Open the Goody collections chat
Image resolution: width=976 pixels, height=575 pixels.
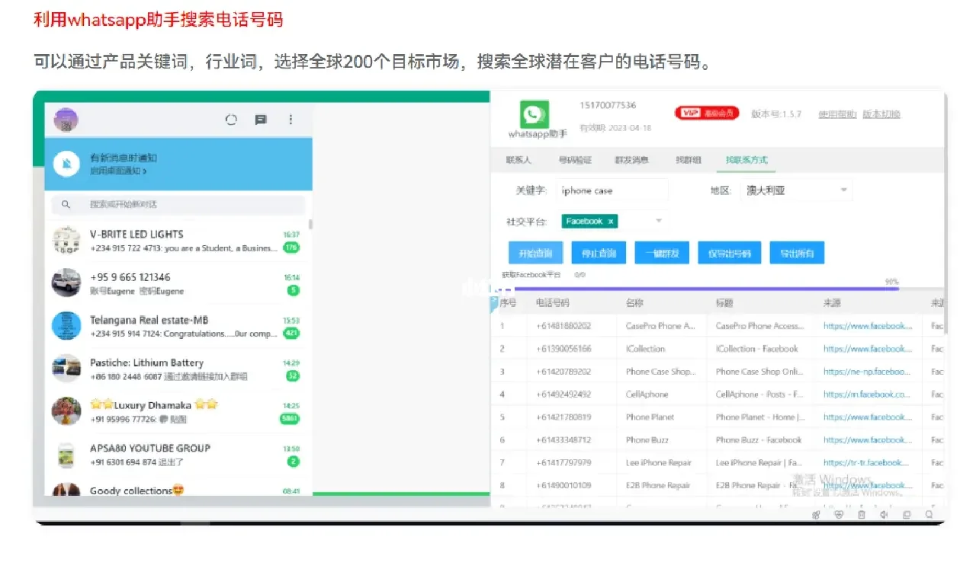pos(178,488)
